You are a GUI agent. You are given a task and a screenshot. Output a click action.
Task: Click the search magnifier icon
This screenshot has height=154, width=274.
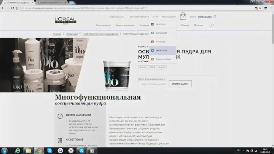212,25
